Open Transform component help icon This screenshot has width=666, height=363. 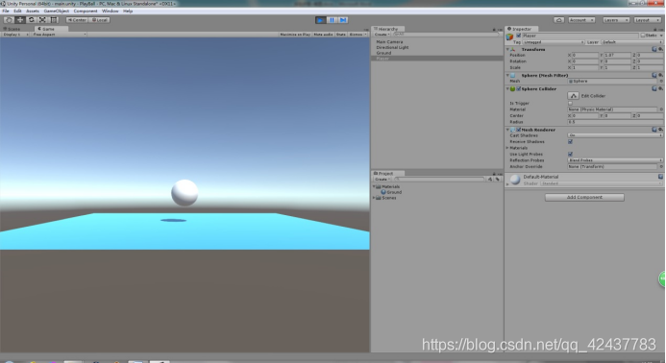click(x=654, y=49)
